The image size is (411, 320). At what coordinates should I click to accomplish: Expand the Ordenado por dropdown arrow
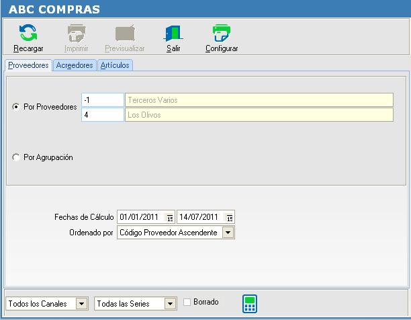click(x=228, y=233)
